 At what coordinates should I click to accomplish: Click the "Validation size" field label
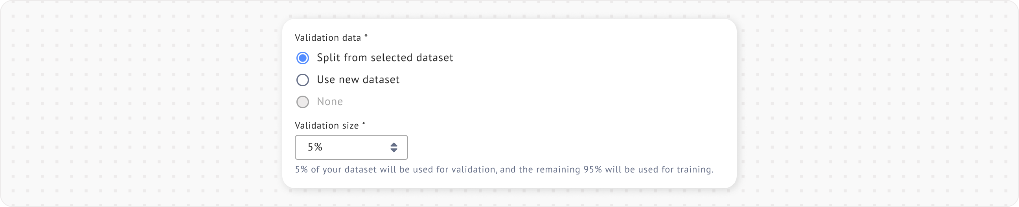327,126
